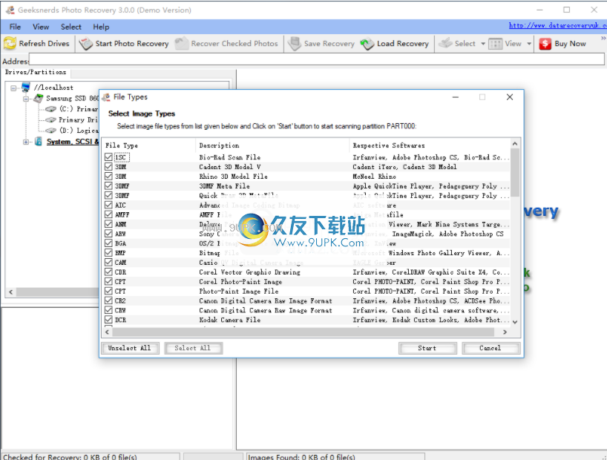Click the Buy Now dollar icon
This screenshot has height=460, width=607.
pyautogui.click(x=545, y=44)
